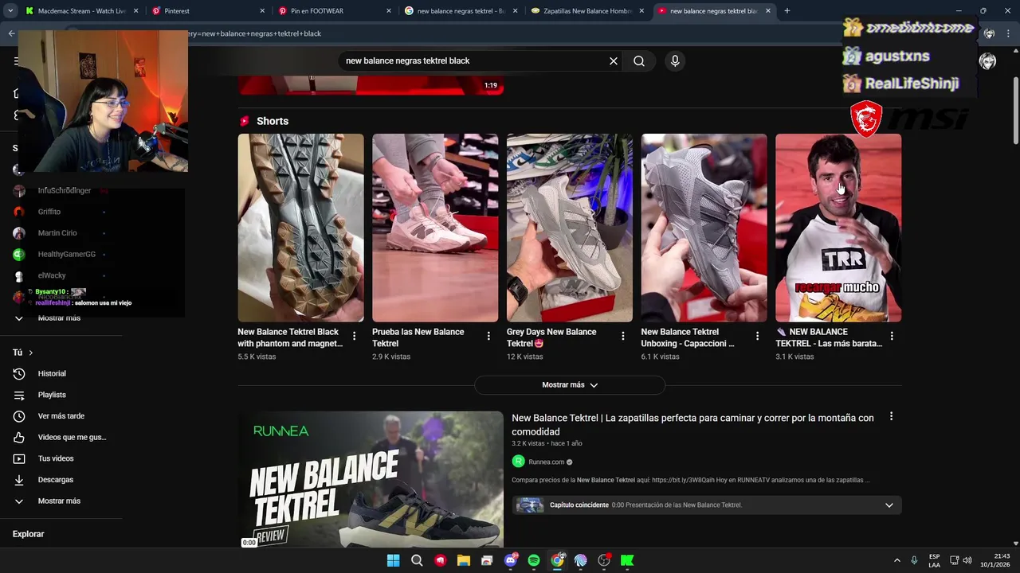Open YouTube account avatar menu
This screenshot has width=1020, height=573.
(x=987, y=61)
